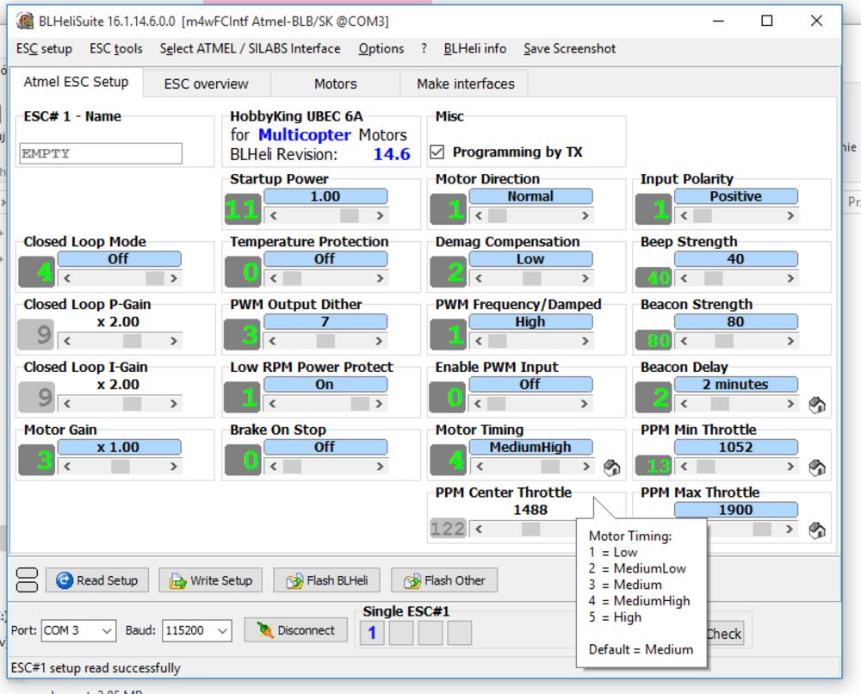Reset Motor Timing using its house icon
This screenshot has width=861, height=694.
tap(611, 468)
